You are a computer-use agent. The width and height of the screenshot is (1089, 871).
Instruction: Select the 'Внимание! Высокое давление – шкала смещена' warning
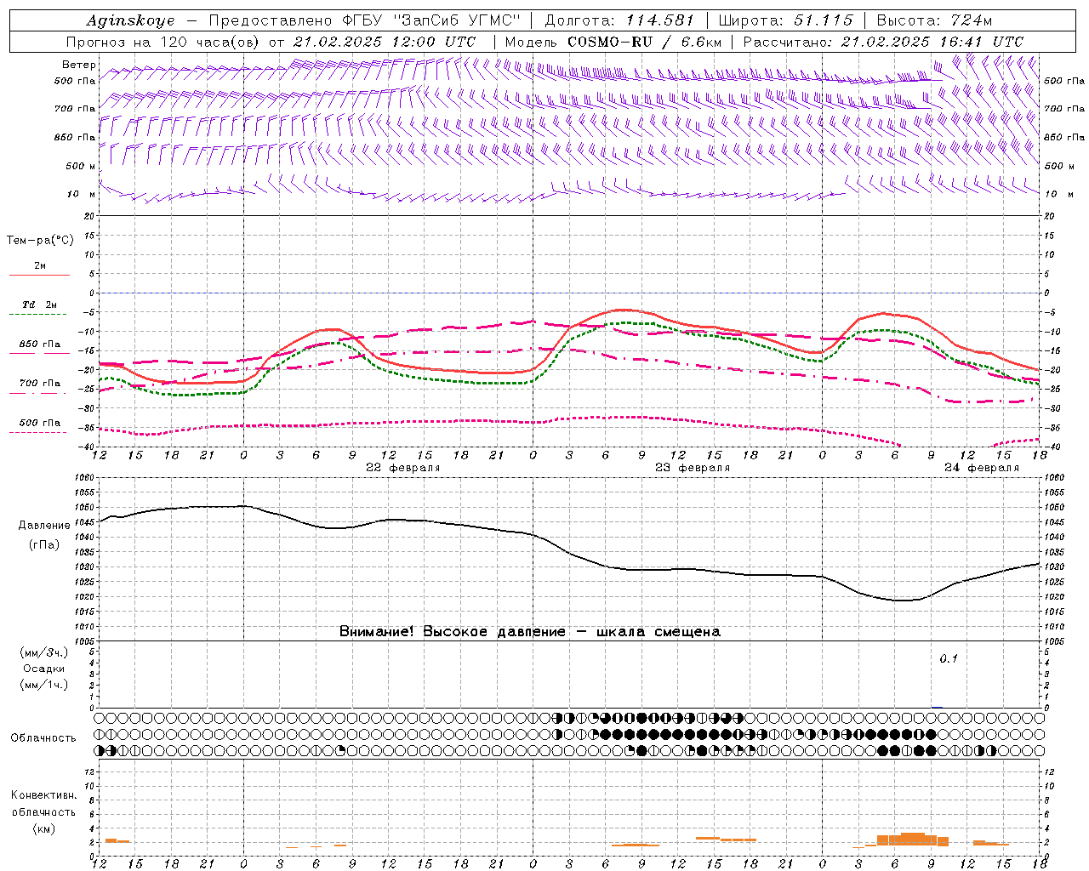[530, 632]
